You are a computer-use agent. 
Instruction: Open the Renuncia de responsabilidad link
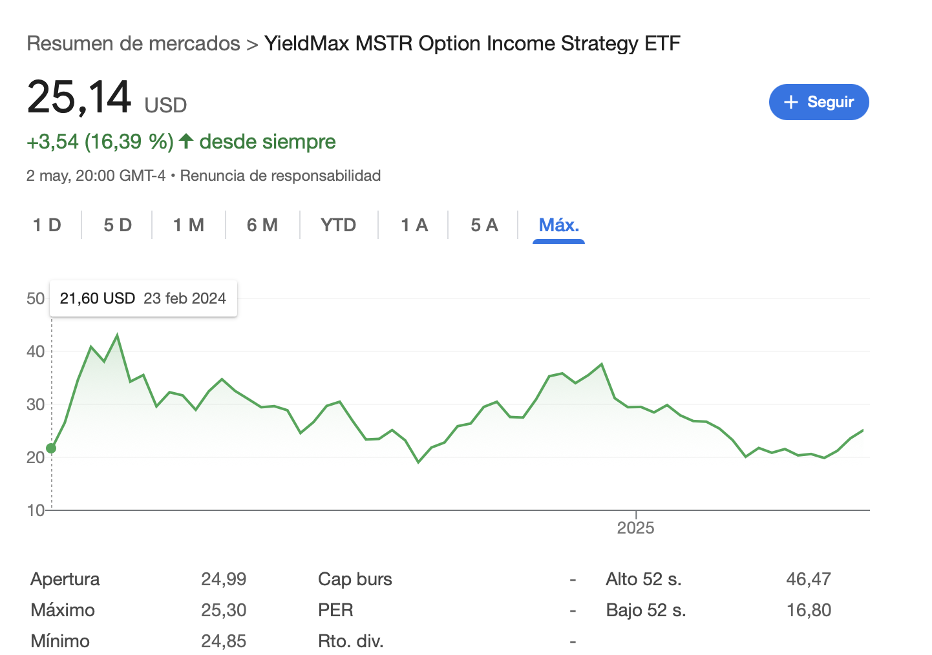click(x=281, y=176)
